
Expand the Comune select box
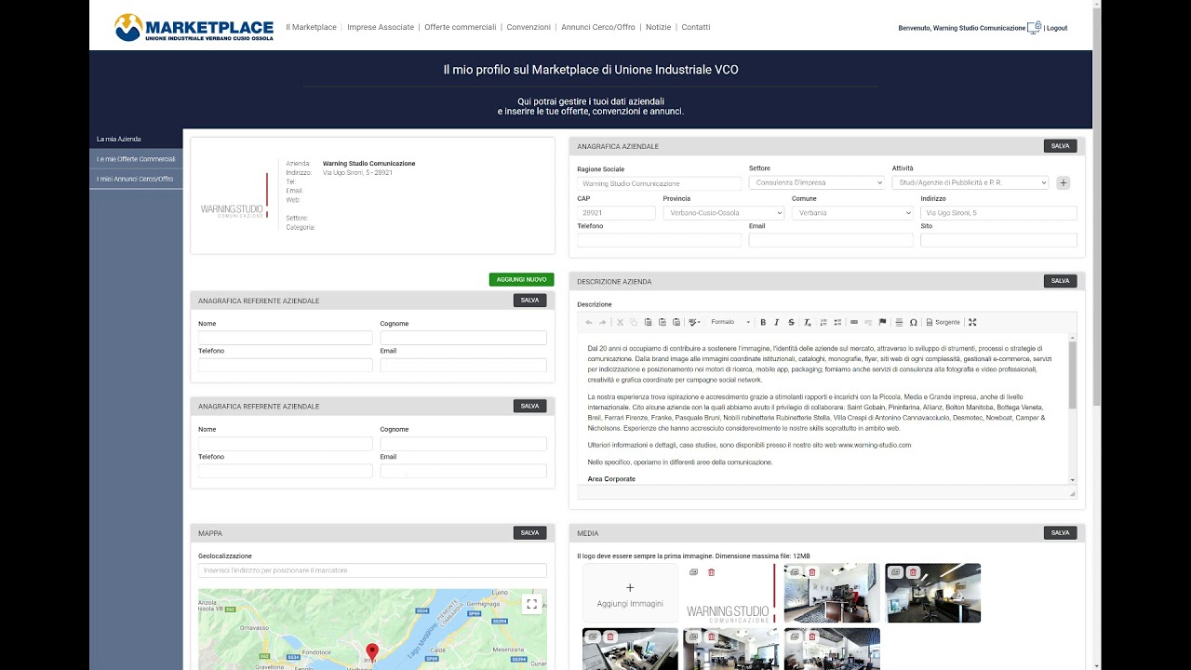852,213
